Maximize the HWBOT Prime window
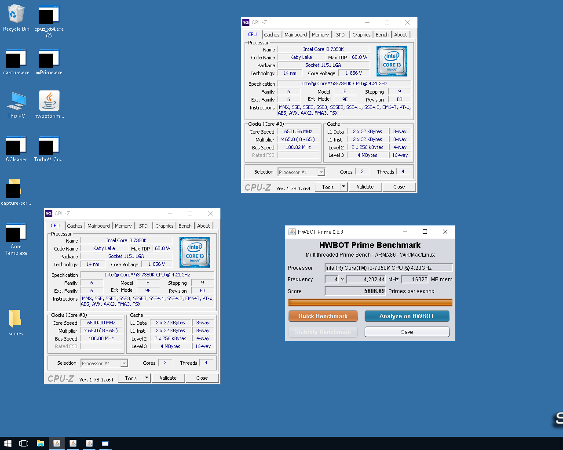Image resolution: width=563 pixels, height=450 pixels. 425,232
